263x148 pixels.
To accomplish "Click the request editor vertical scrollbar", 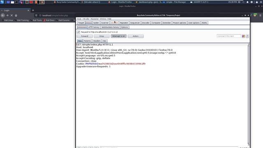I will pyautogui.click(x=249, y=95).
